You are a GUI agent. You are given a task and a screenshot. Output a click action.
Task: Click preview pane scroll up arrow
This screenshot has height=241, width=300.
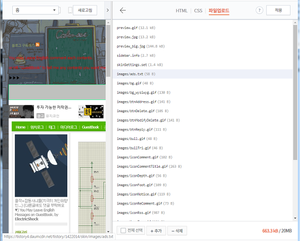click(x=108, y=23)
